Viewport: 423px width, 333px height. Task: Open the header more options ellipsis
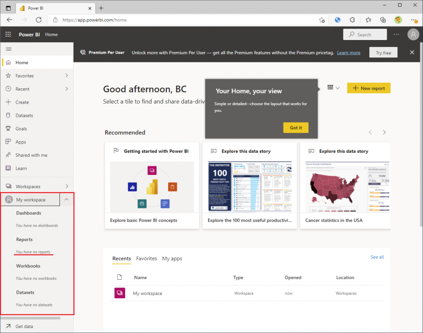coord(396,35)
